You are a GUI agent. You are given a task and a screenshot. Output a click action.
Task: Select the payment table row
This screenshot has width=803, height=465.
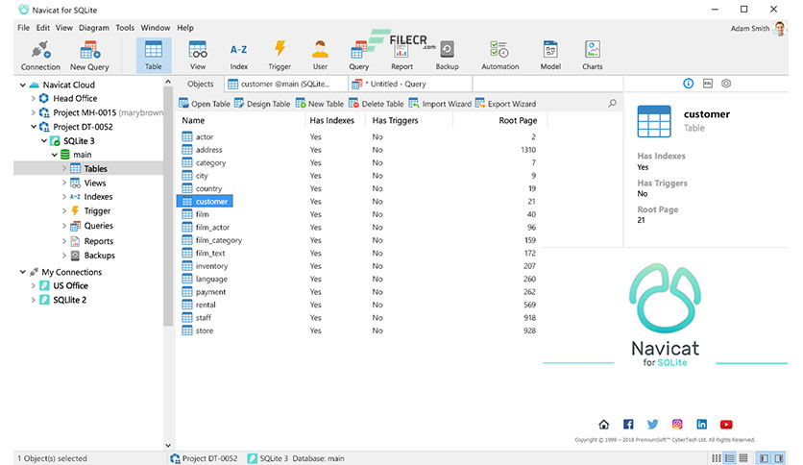(x=358, y=292)
